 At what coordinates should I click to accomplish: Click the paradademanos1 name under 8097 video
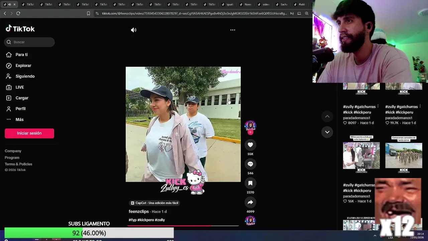click(x=356, y=118)
